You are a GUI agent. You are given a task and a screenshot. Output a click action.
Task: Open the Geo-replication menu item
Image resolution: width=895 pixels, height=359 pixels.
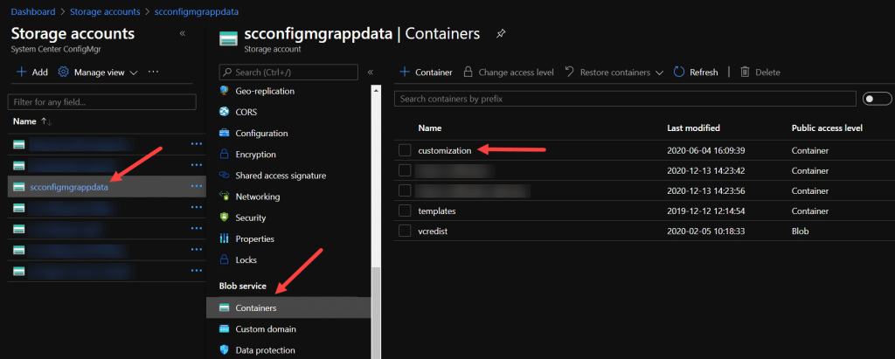265,91
